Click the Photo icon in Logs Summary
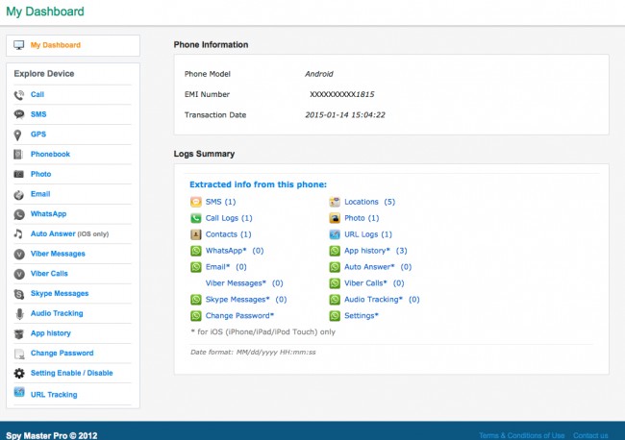625x440 pixels. click(x=335, y=218)
